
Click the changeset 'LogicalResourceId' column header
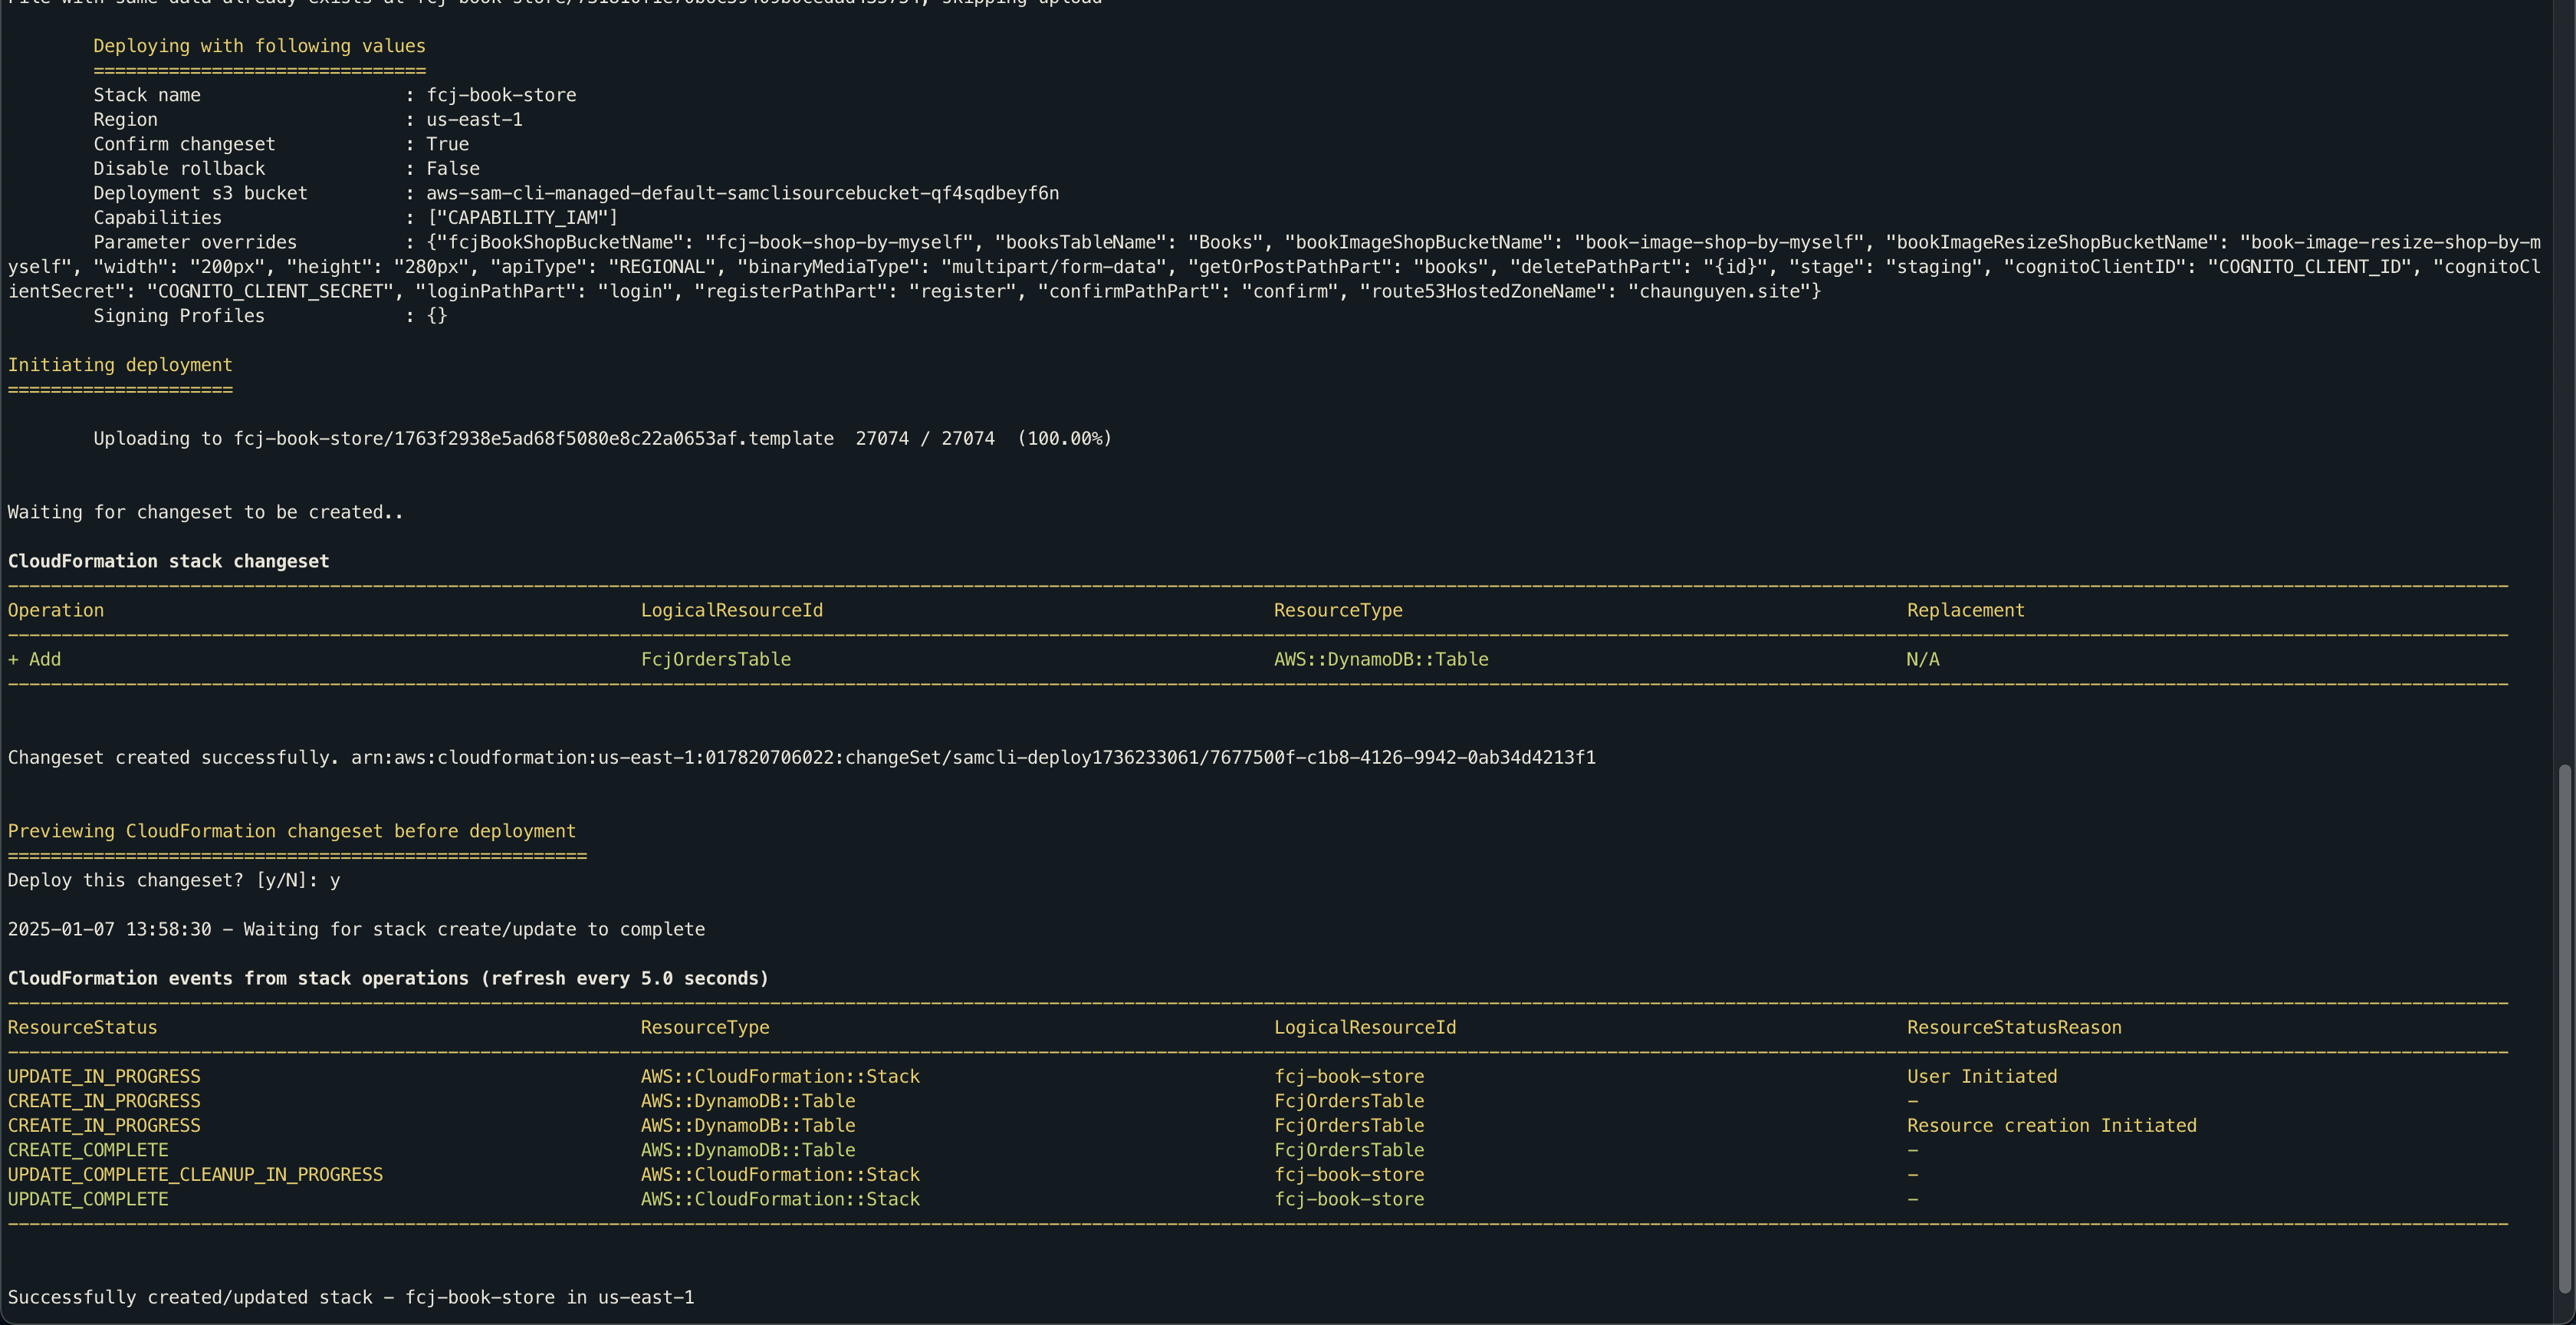click(732, 610)
